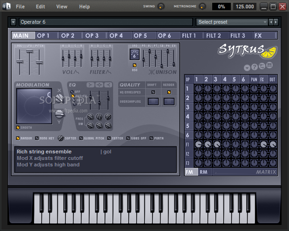Select the RM matrix mode button
This screenshot has width=289, height=231.
coord(205,172)
